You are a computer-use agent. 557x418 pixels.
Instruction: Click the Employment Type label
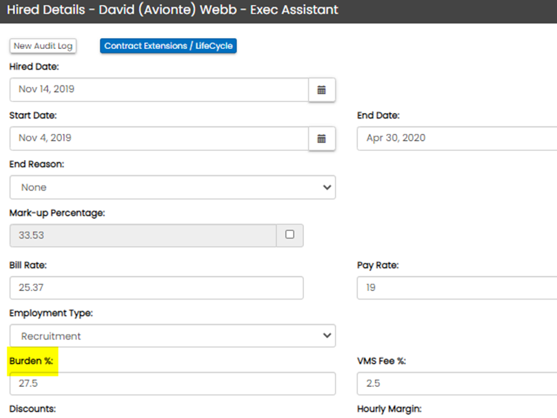point(51,313)
